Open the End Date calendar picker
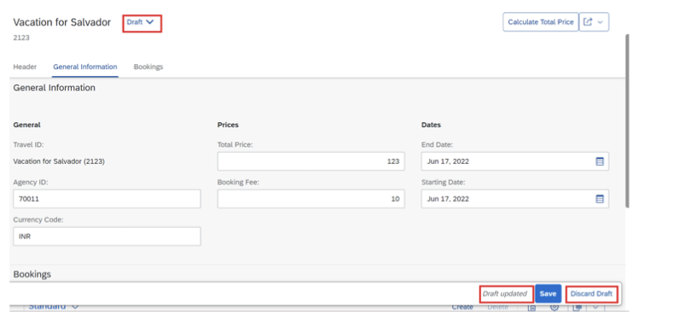 pos(600,161)
